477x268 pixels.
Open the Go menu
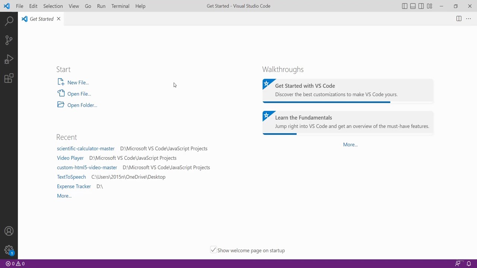88,6
